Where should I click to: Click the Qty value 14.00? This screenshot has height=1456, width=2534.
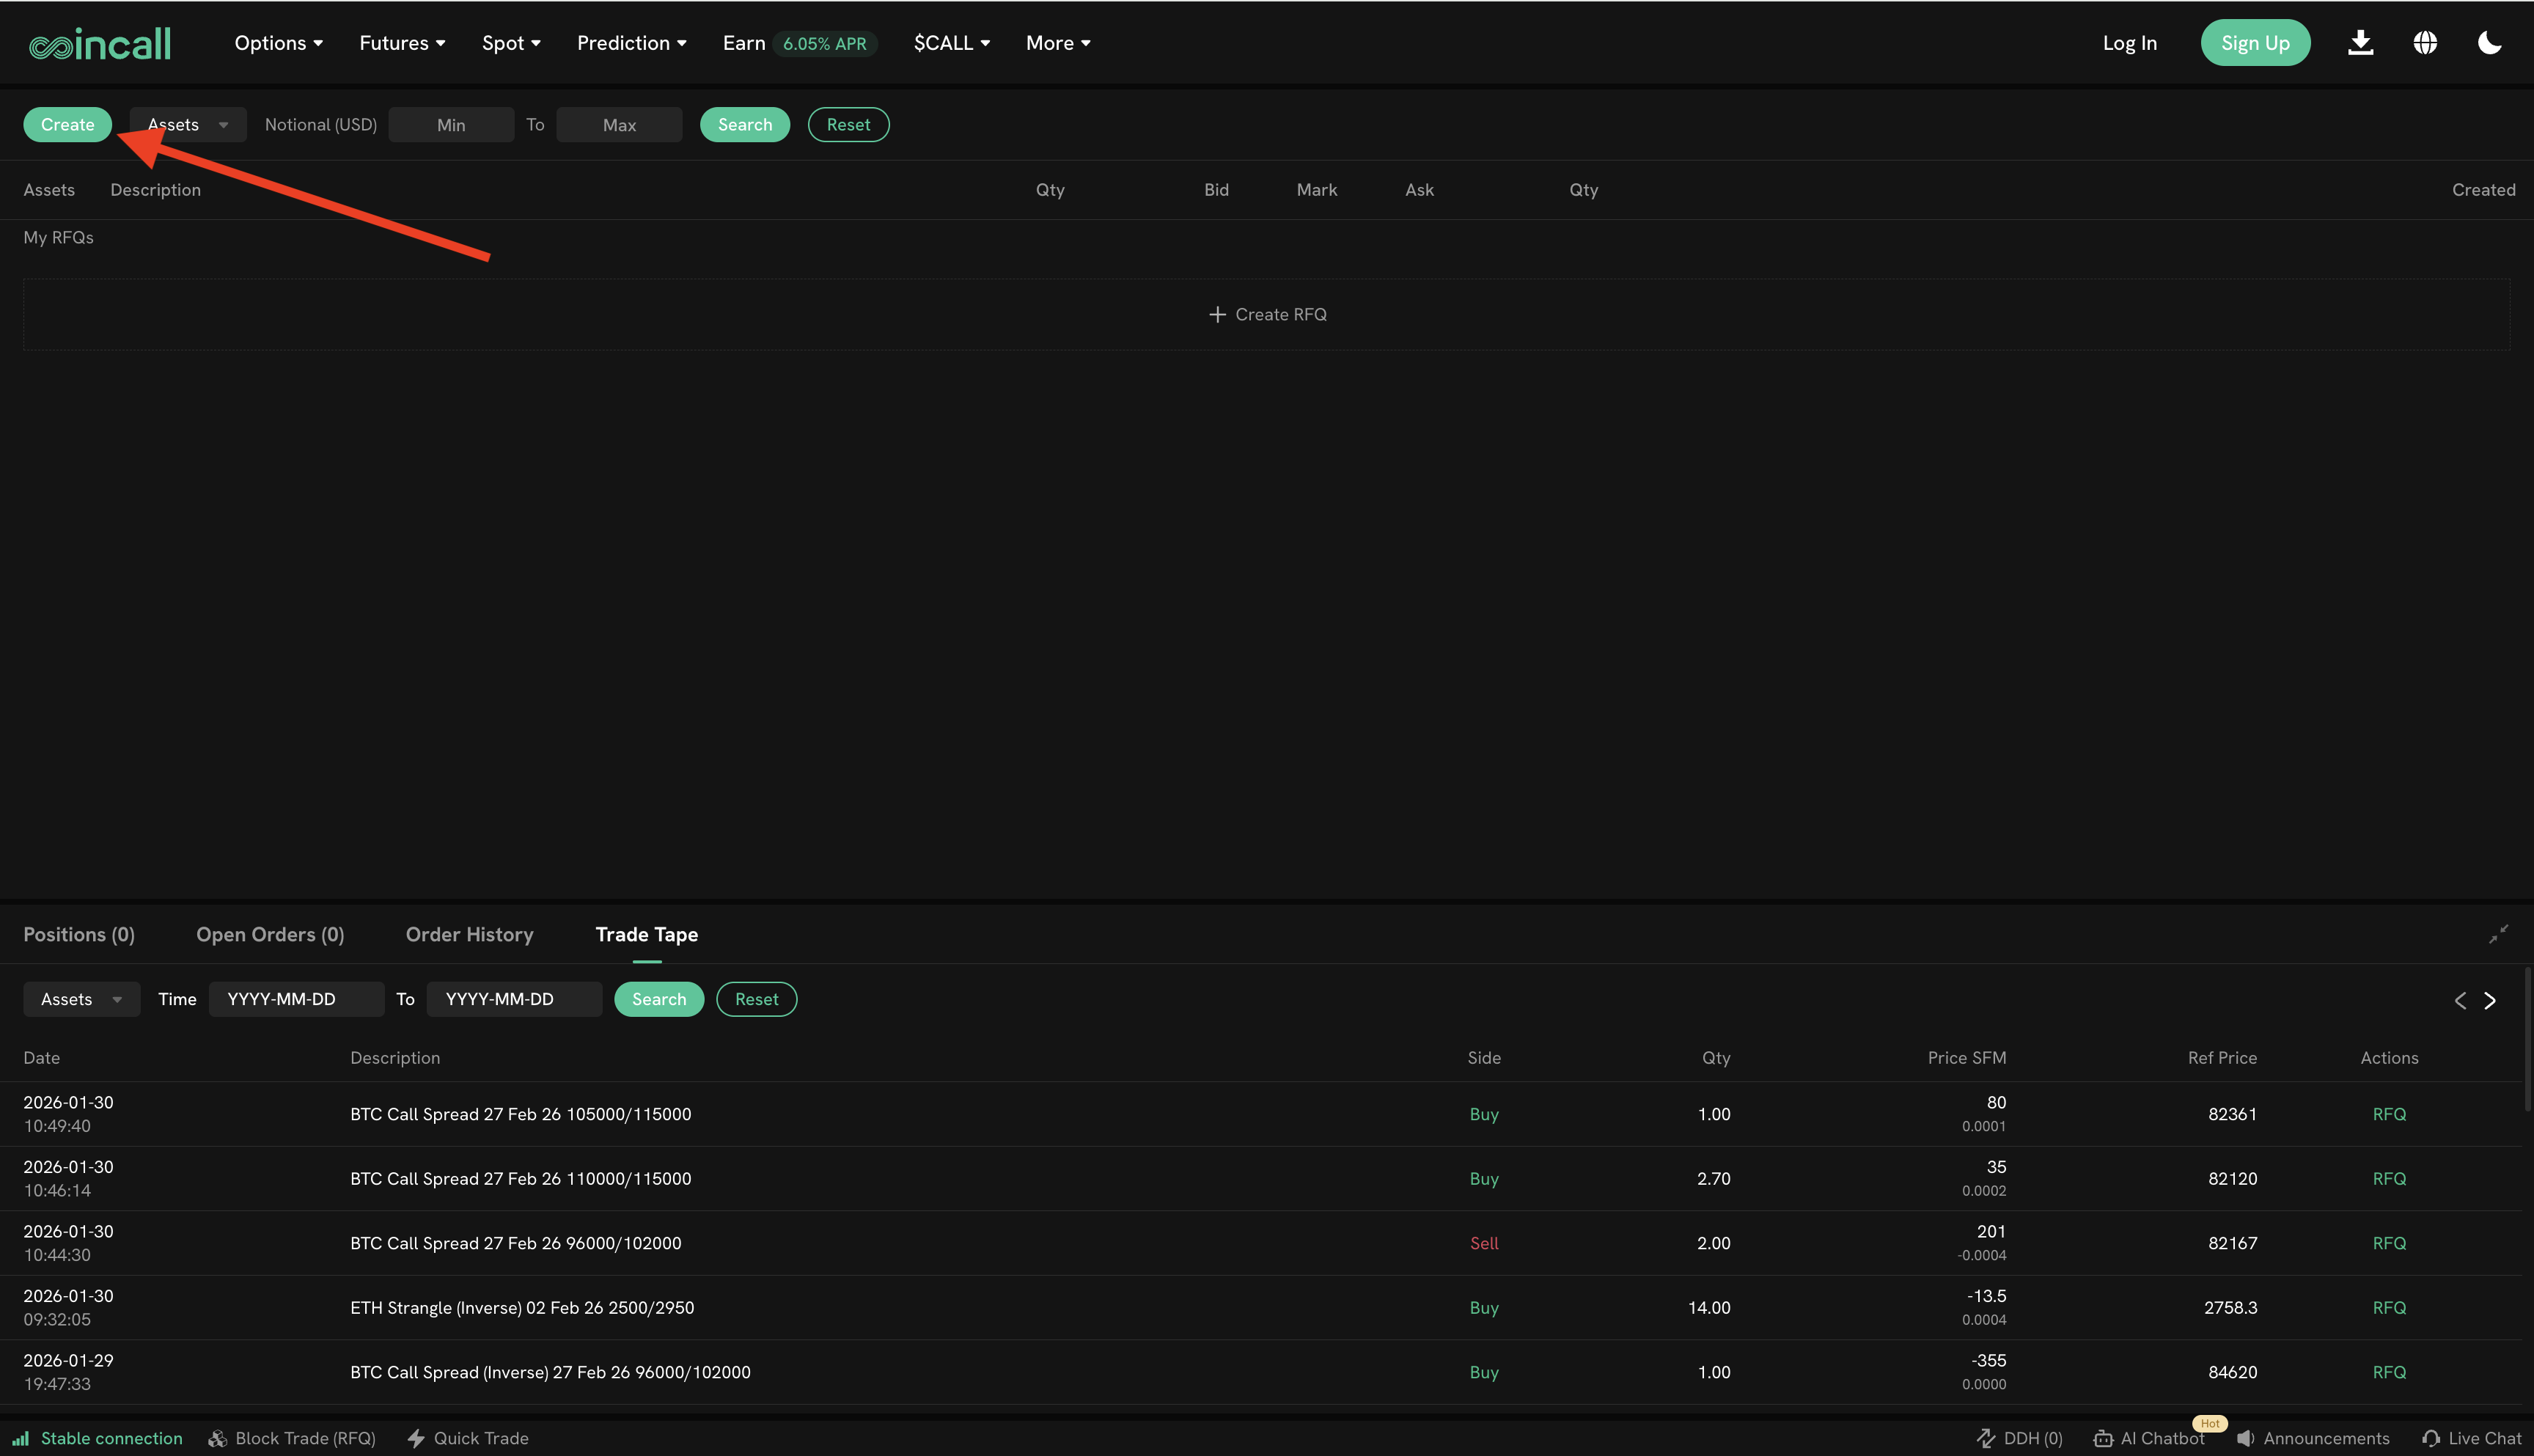(1709, 1308)
